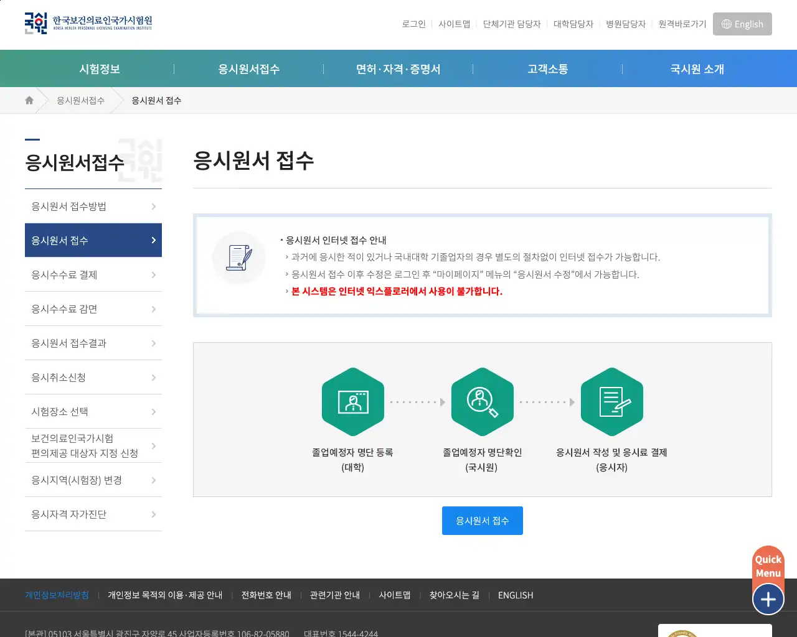Click the 단체기관 담당자 link

(512, 24)
